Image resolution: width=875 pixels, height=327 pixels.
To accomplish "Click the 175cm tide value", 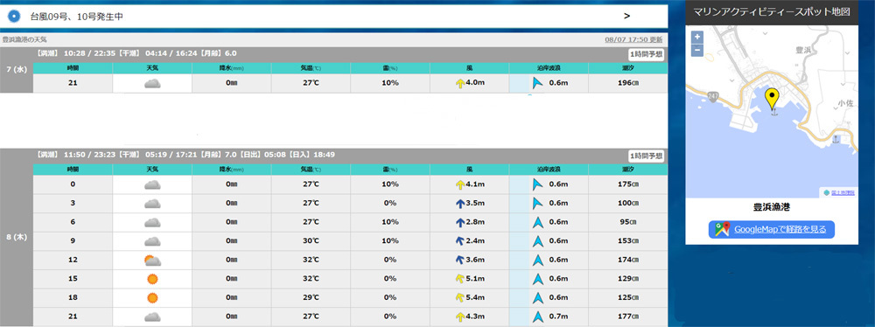I will tap(627, 184).
